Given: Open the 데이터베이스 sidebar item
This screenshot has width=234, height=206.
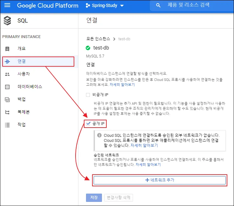Looking at the screenshot, I should [x=39, y=87].
